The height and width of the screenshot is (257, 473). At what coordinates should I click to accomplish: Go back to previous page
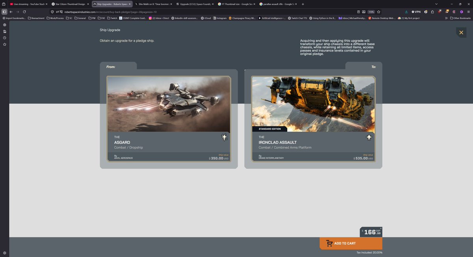coord(11,12)
